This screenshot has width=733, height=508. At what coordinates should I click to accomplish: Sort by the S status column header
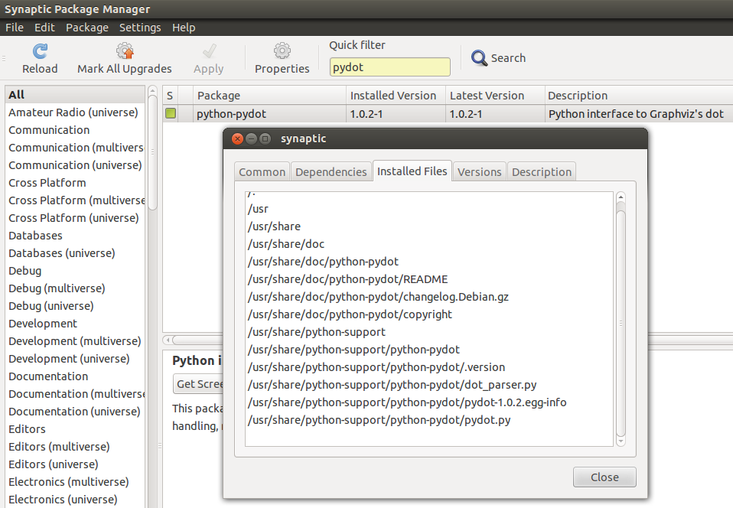(x=170, y=96)
